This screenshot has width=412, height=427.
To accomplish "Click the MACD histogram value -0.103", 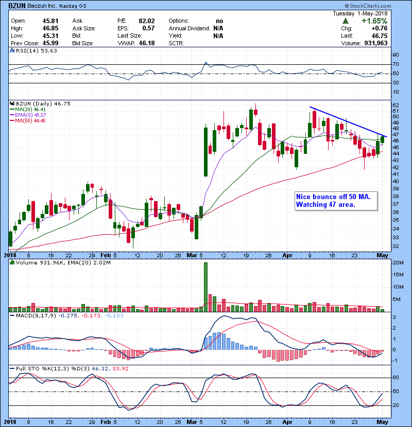I will tap(114, 316).
